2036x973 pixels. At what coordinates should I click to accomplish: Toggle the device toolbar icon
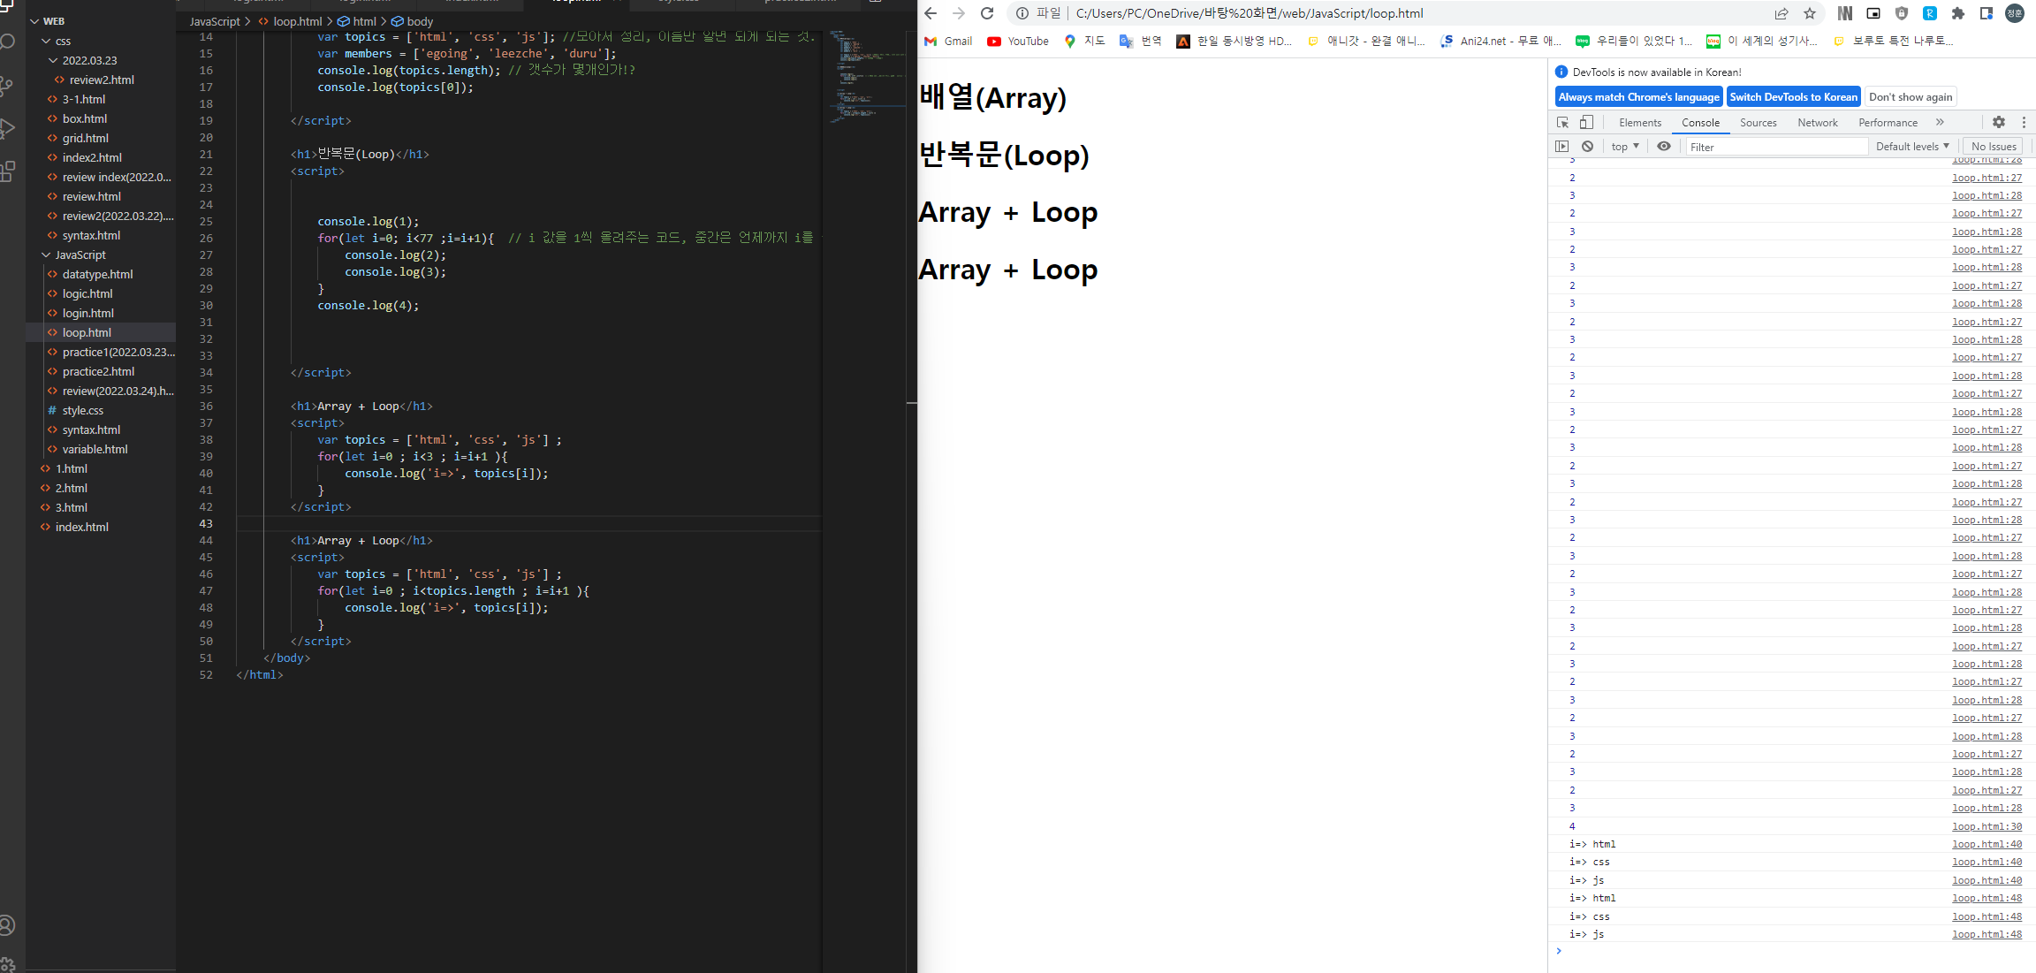[x=1586, y=123]
